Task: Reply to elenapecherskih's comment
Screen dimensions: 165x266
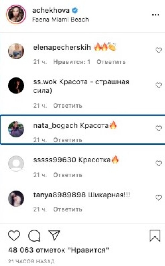Action: point(111,62)
